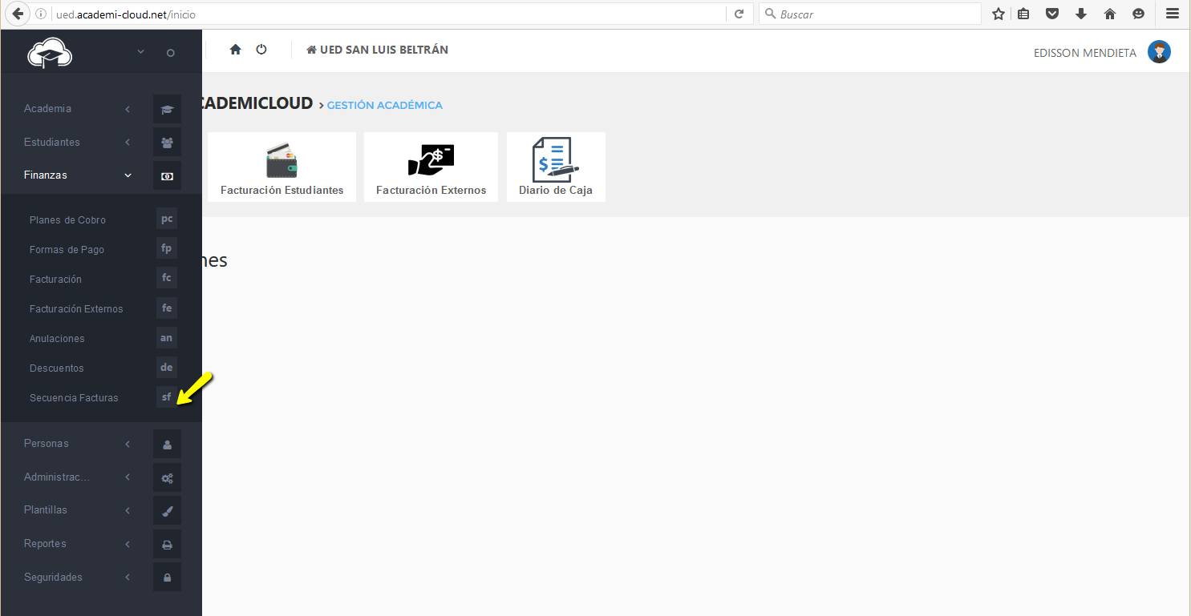Open Descuentos menu item
1191x616 pixels.
[56, 368]
